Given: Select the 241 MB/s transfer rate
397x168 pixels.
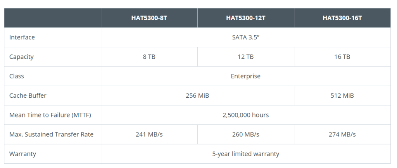Looking at the screenshot, I should pyautogui.click(x=149, y=134).
